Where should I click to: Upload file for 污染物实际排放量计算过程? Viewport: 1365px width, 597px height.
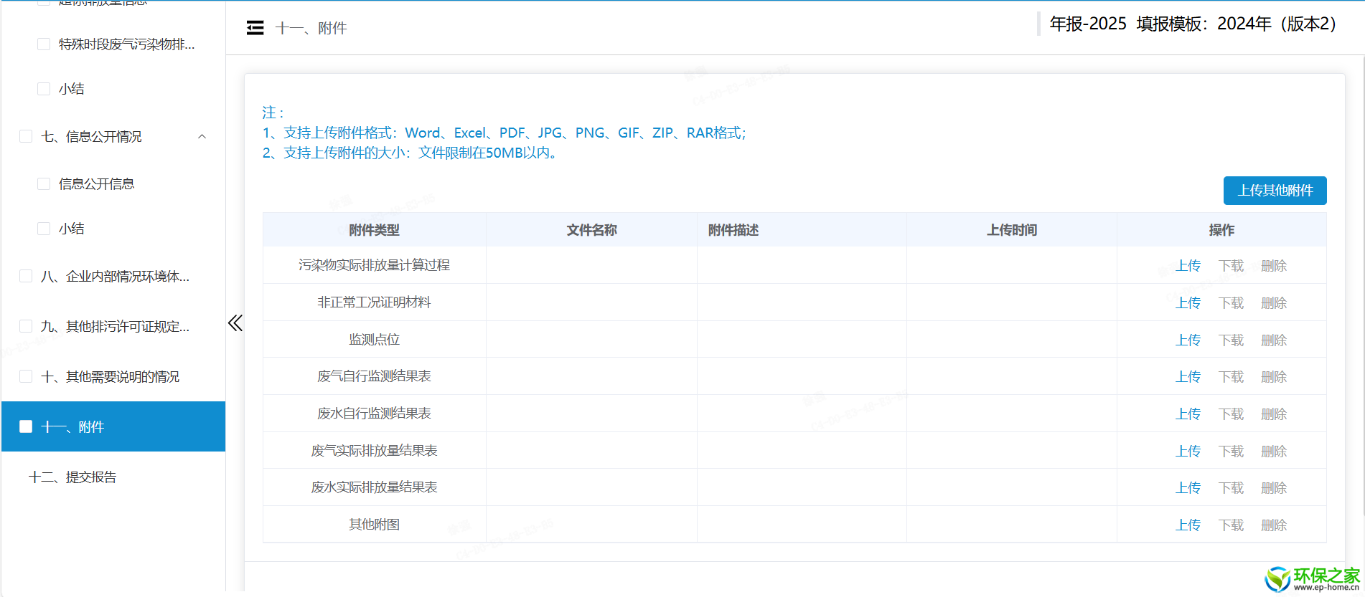point(1188,266)
